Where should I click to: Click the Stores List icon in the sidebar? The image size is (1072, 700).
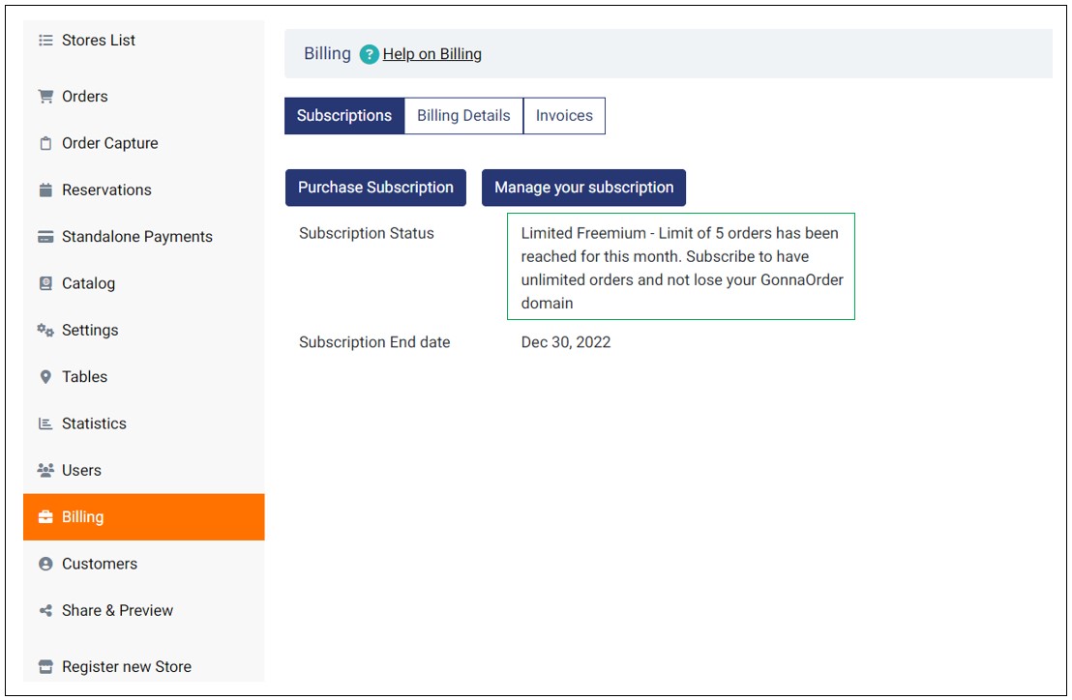coord(45,41)
